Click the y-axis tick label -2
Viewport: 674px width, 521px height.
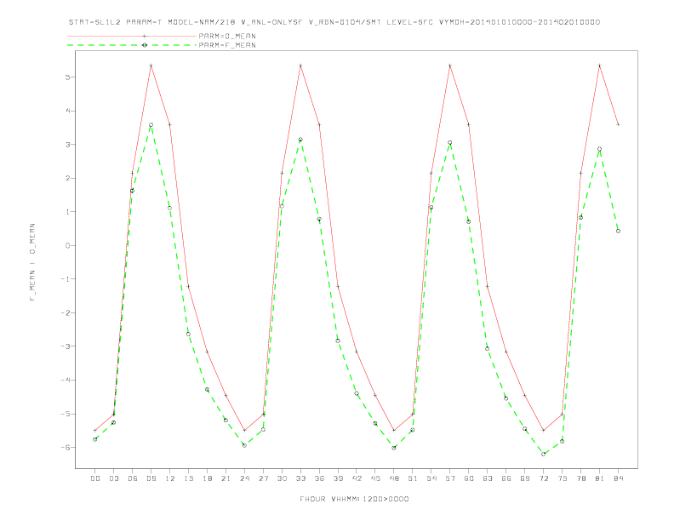click(x=66, y=313)
